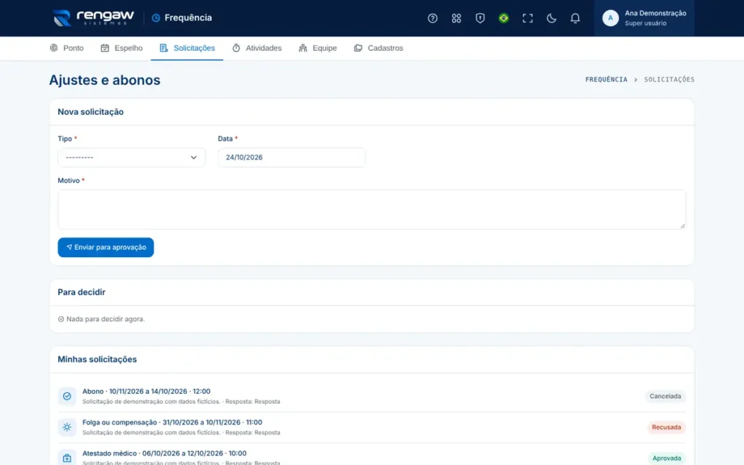
Task: Click the Cancelada status badge
Action: pyautogui.click(x=666, y=396)
